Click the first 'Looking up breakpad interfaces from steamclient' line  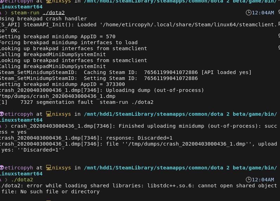pos(73,48)
